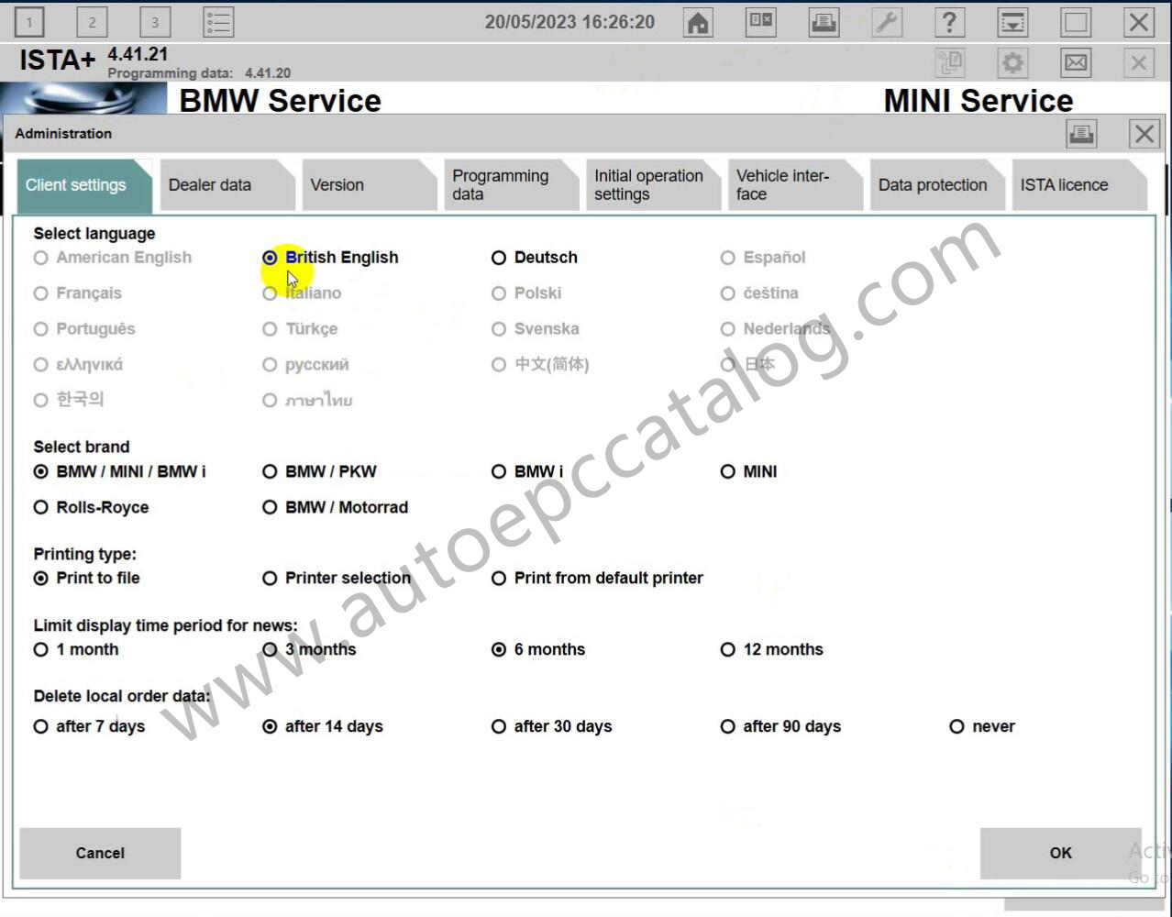Select American English language option
The width and height of the screenshot is (1172, 917).
[x=113, y=258]
